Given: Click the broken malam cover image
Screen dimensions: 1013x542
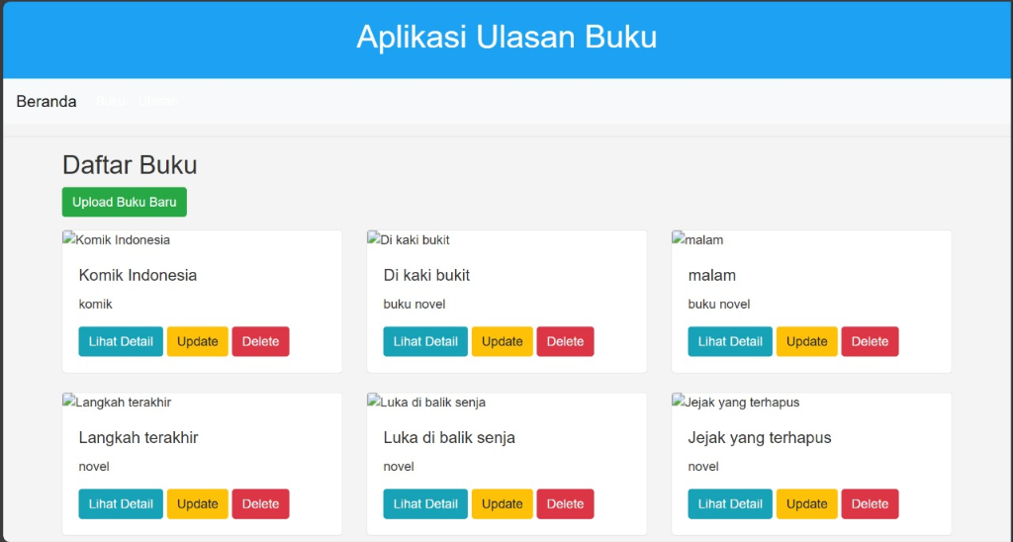Looking at the screenshot, I should click(x=697, y=239).
